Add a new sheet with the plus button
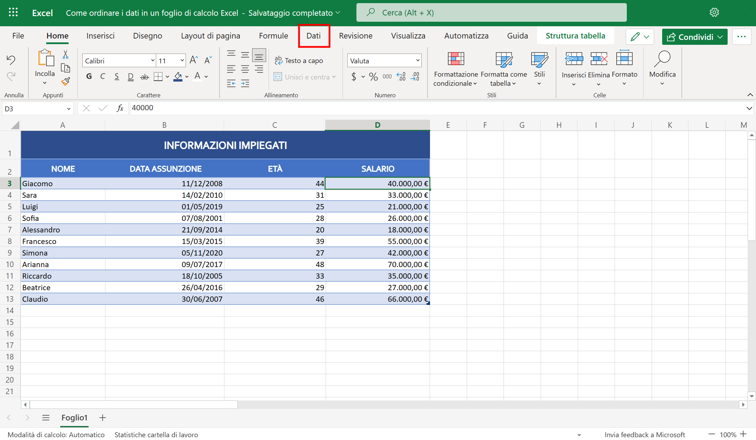756x440 pixels. (x=102, y=418)
